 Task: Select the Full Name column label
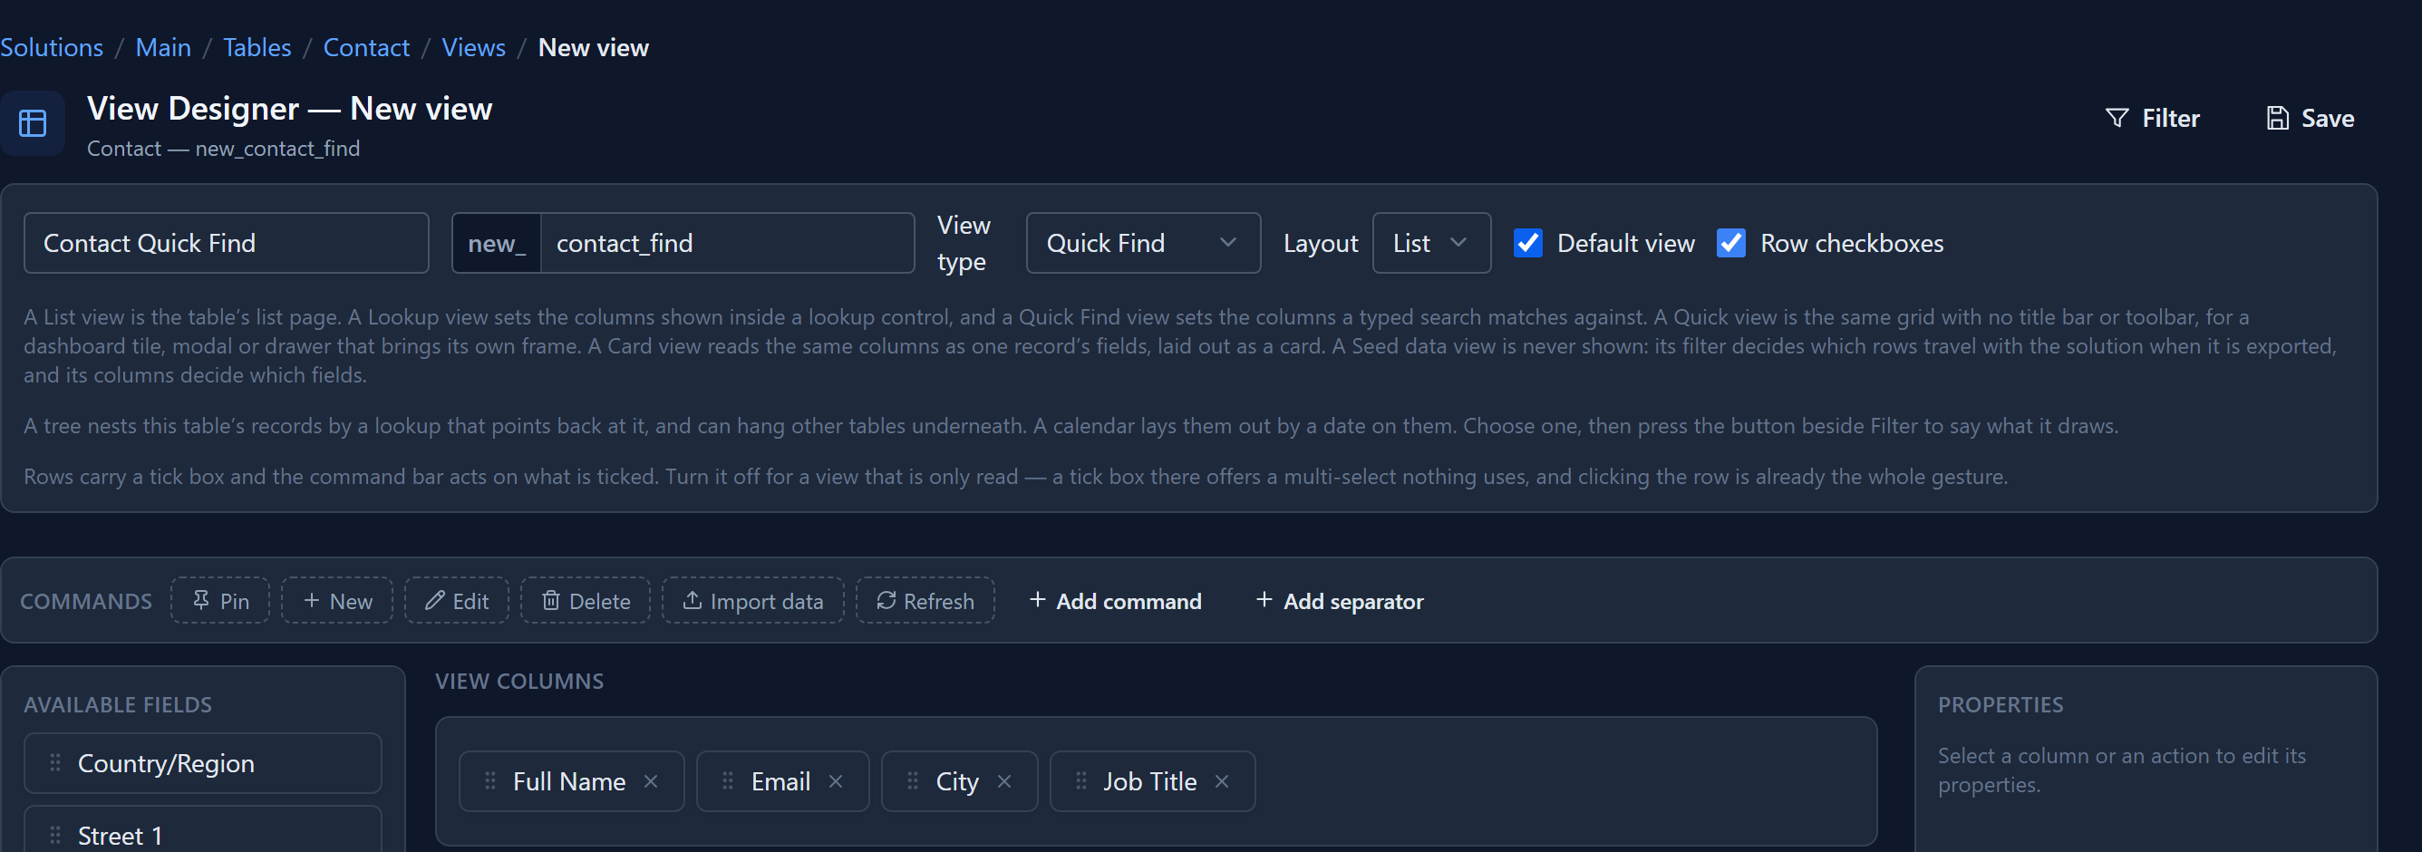tap(569, 781)
